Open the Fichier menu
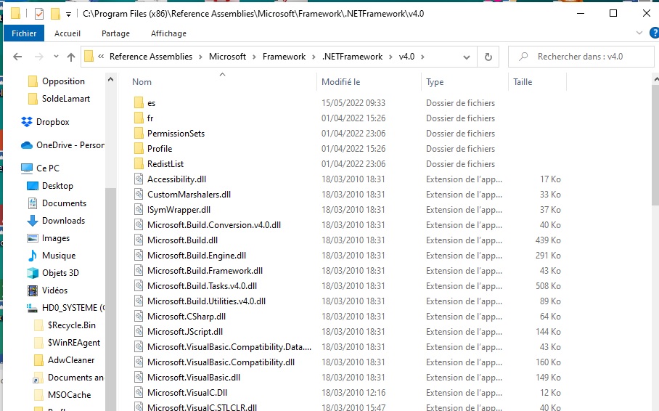659x411 pixels. pyautogui.click(x=24, y=33)
